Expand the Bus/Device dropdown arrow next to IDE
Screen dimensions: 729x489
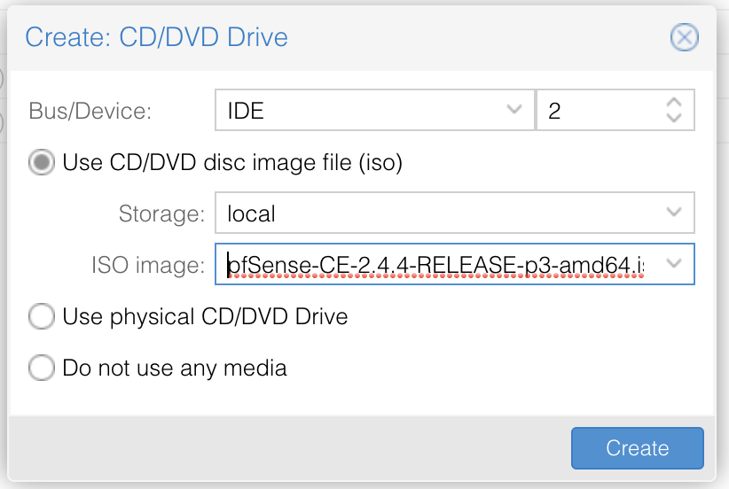(513, 111)
